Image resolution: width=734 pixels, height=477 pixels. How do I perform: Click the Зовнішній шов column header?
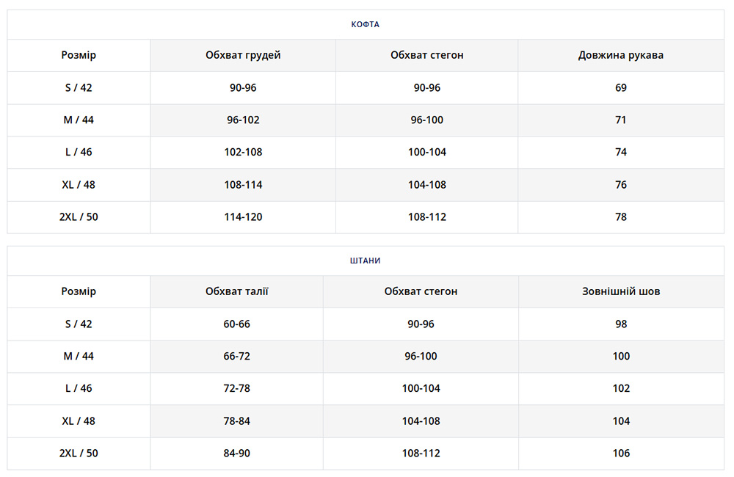tap(621, 291)
